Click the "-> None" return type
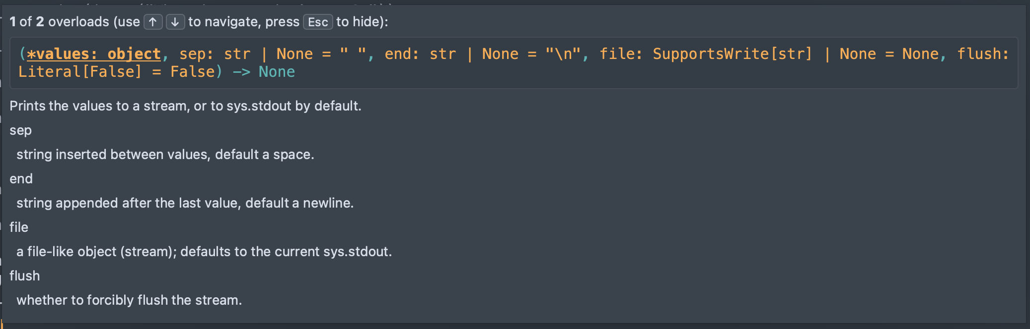This screenshot has height=329, width=1030. [x=264, y=72]
